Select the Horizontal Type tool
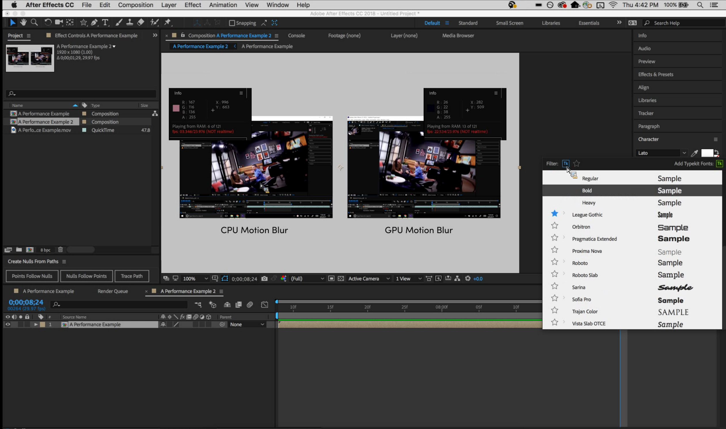726x429 pixels. (x=105, y=22)
